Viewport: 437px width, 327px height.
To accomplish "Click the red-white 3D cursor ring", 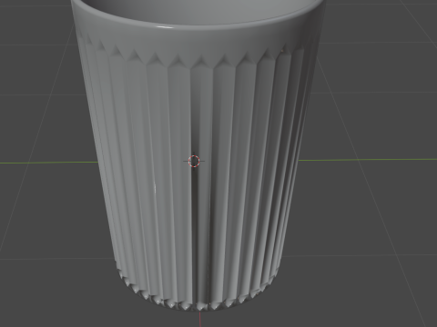I will tap(194, 161).
